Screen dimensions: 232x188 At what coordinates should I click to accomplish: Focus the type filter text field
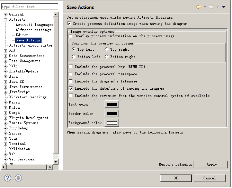point(29,7)
